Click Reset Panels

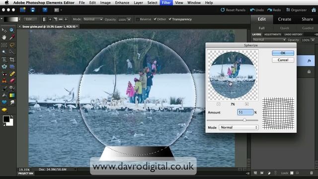point(233,10)
